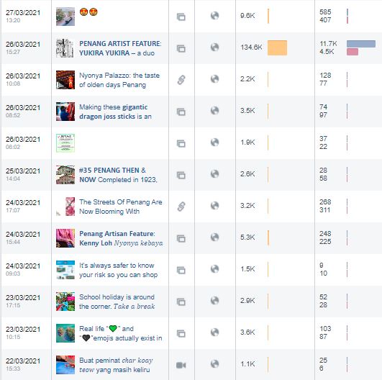
Task: Click the link icon for Nyonya Palazzo post
Action: [x=181, y=80]
